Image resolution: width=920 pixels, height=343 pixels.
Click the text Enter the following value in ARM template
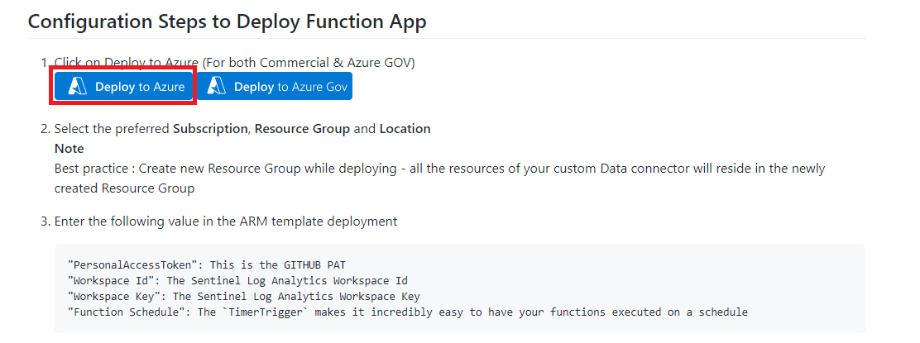click(x=226, y=222)
